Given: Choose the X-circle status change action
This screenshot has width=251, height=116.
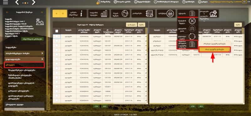Looking at the screenshot, I should point(188,21).
